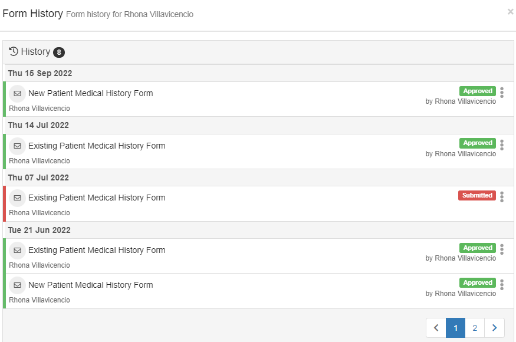Switch to page 2 of form history
The height and width of the screenshot is (342, 516).
475,327
